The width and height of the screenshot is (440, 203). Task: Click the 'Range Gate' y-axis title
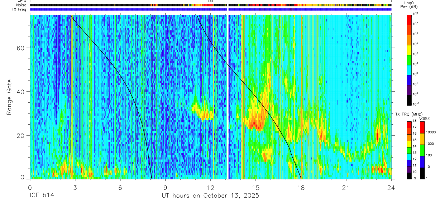tap(9, 97)
